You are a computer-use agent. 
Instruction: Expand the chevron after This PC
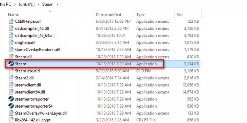point(15,4)
